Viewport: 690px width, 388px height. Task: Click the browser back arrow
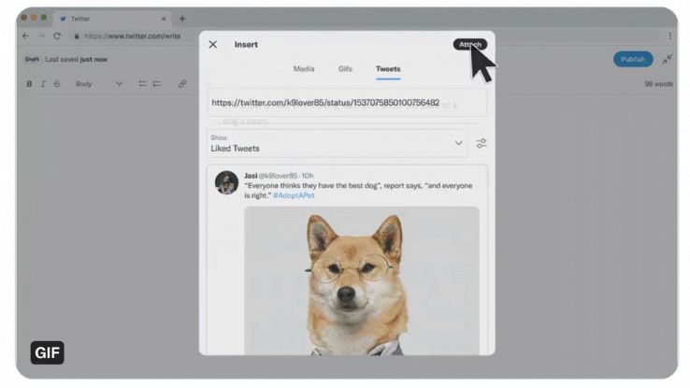click(x=25, y=36)
